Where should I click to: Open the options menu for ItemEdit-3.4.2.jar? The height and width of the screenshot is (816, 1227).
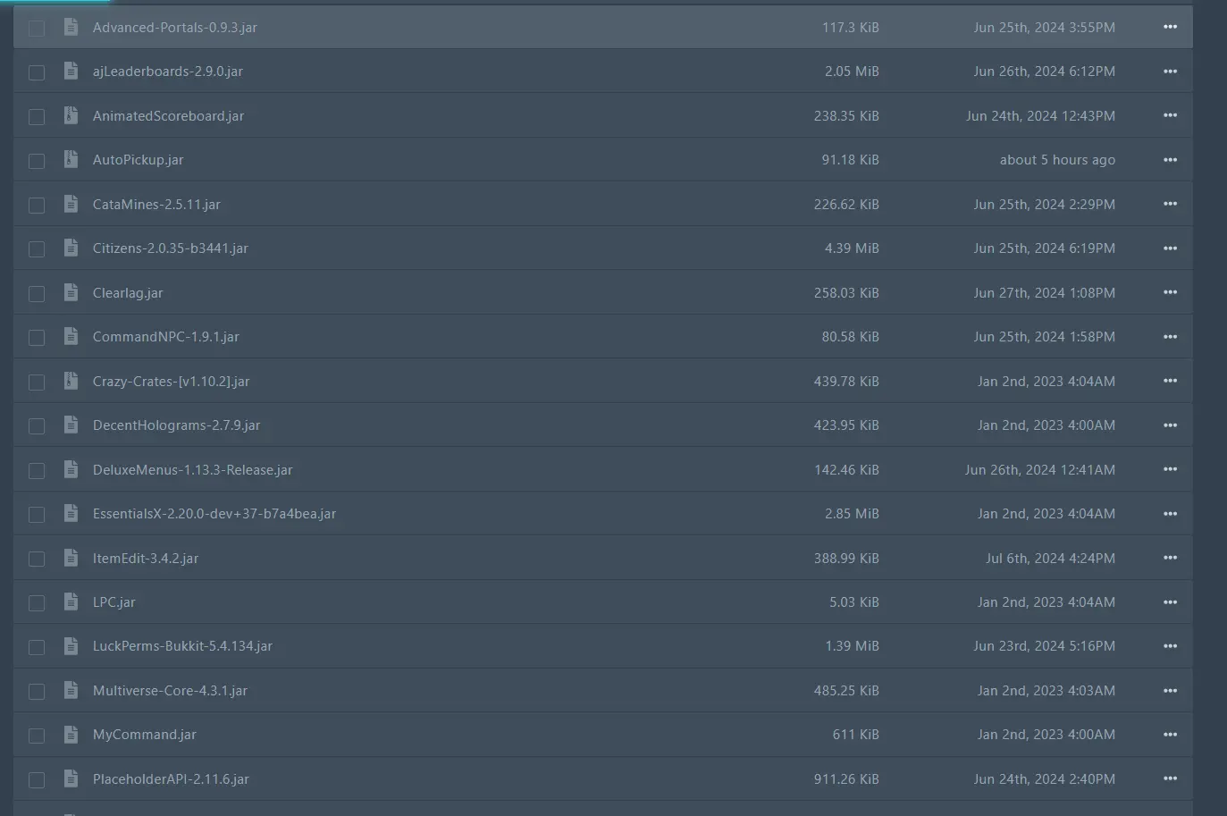[x=1170, y=558]
